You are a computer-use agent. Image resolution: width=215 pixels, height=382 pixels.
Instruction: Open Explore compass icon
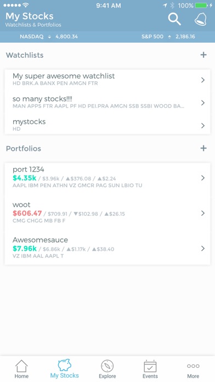[107, 369]
